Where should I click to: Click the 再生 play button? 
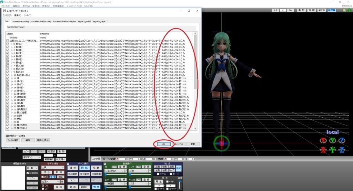click(x=159, y=181)
